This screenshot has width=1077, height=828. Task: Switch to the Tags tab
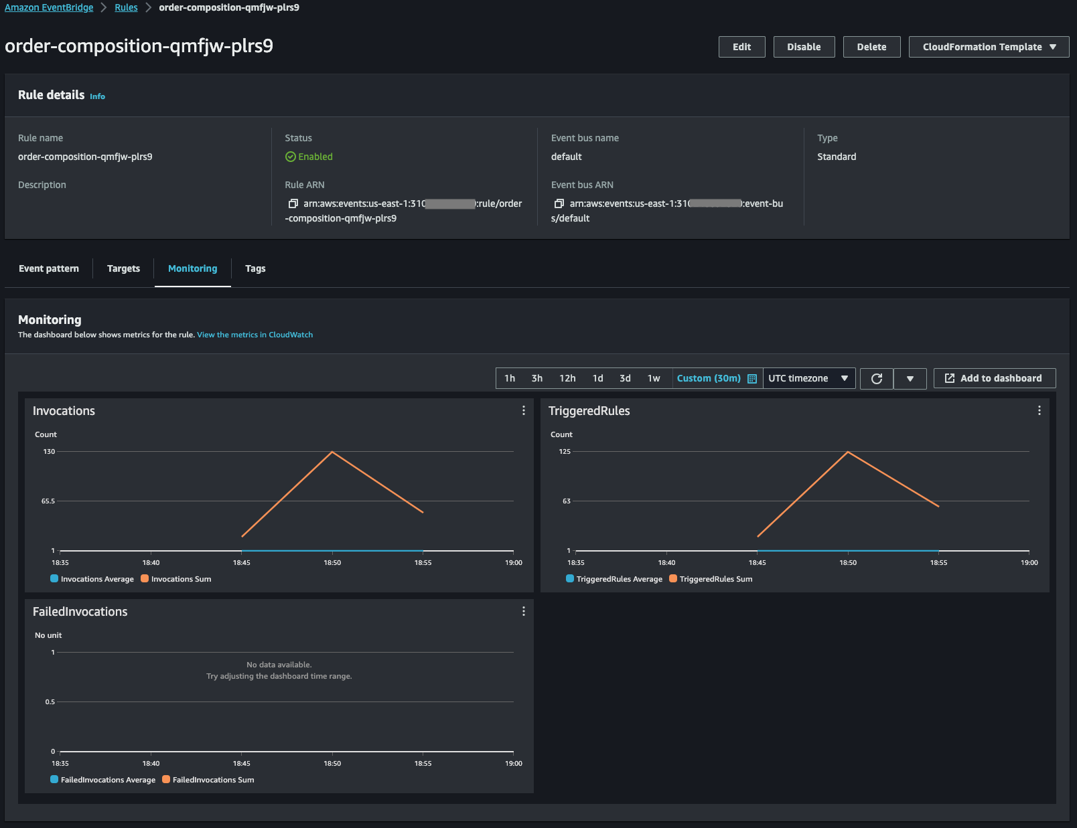255,268
